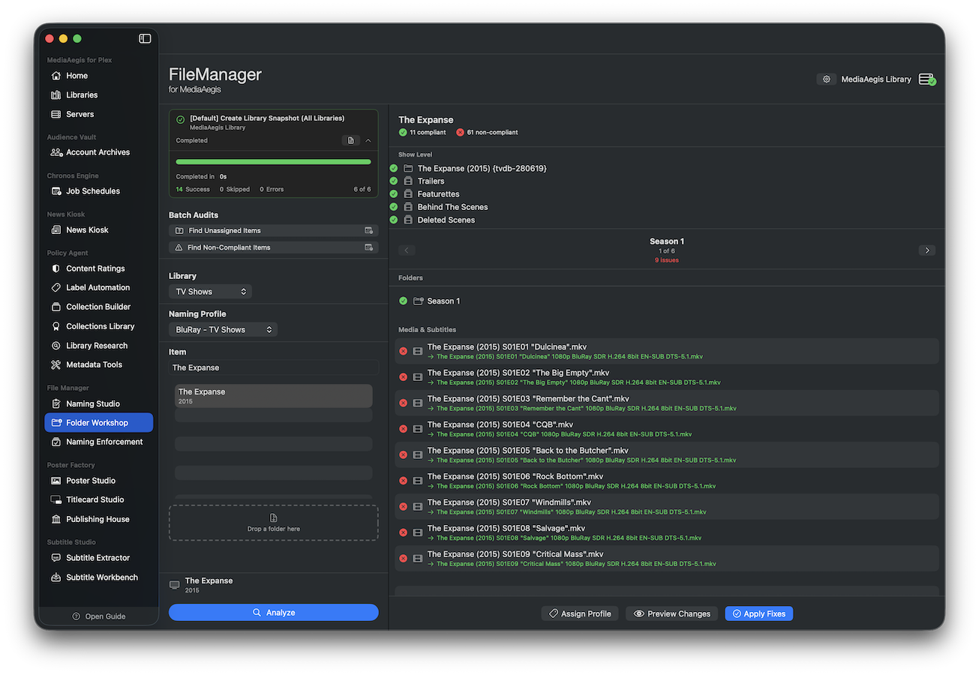This screenshot has height=675, width=979.
Task: Click the Publishing House building icon
Action: pyautogui.click(x=56, y=519)
